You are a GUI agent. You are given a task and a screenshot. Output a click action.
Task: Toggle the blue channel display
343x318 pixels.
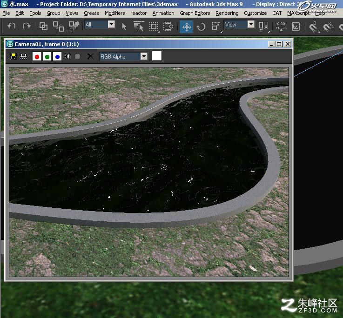(57, 57)
